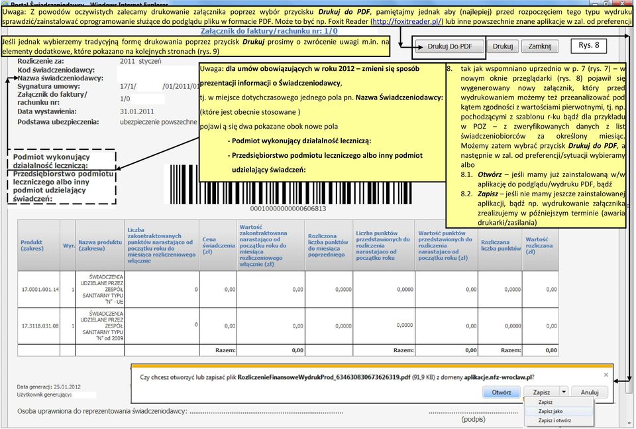Click the Data generacji: 25.01.2012 text
This screenshot has height=429, width=636.
[x=48, y=387]
